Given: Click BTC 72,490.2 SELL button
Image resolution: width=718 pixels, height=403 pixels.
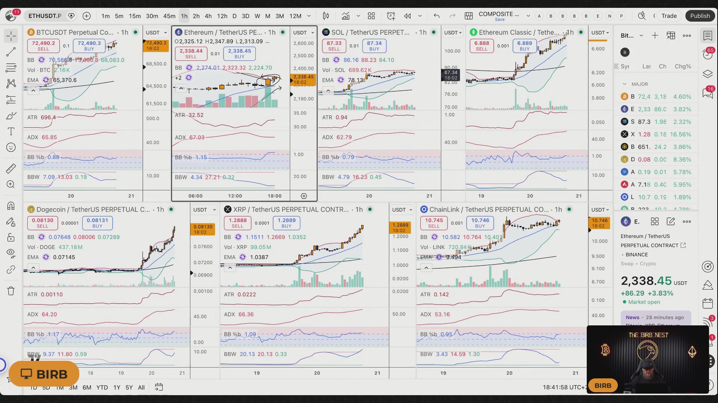Looking at the screenshot, I should pyautogui.click(x=43, y=46).
